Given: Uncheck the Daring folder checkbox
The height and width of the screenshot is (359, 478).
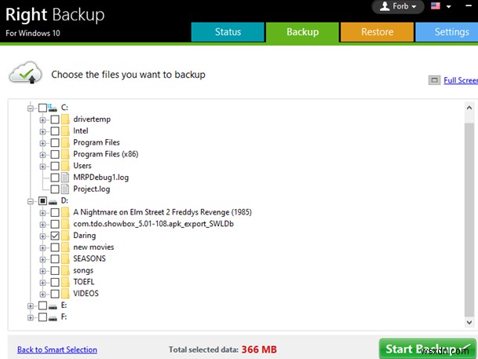Looking at the screenshot, I should (x=55, y=236).
